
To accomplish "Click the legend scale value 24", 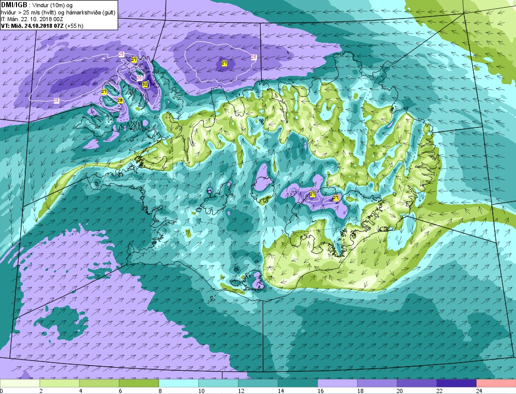I will [479, 391].
